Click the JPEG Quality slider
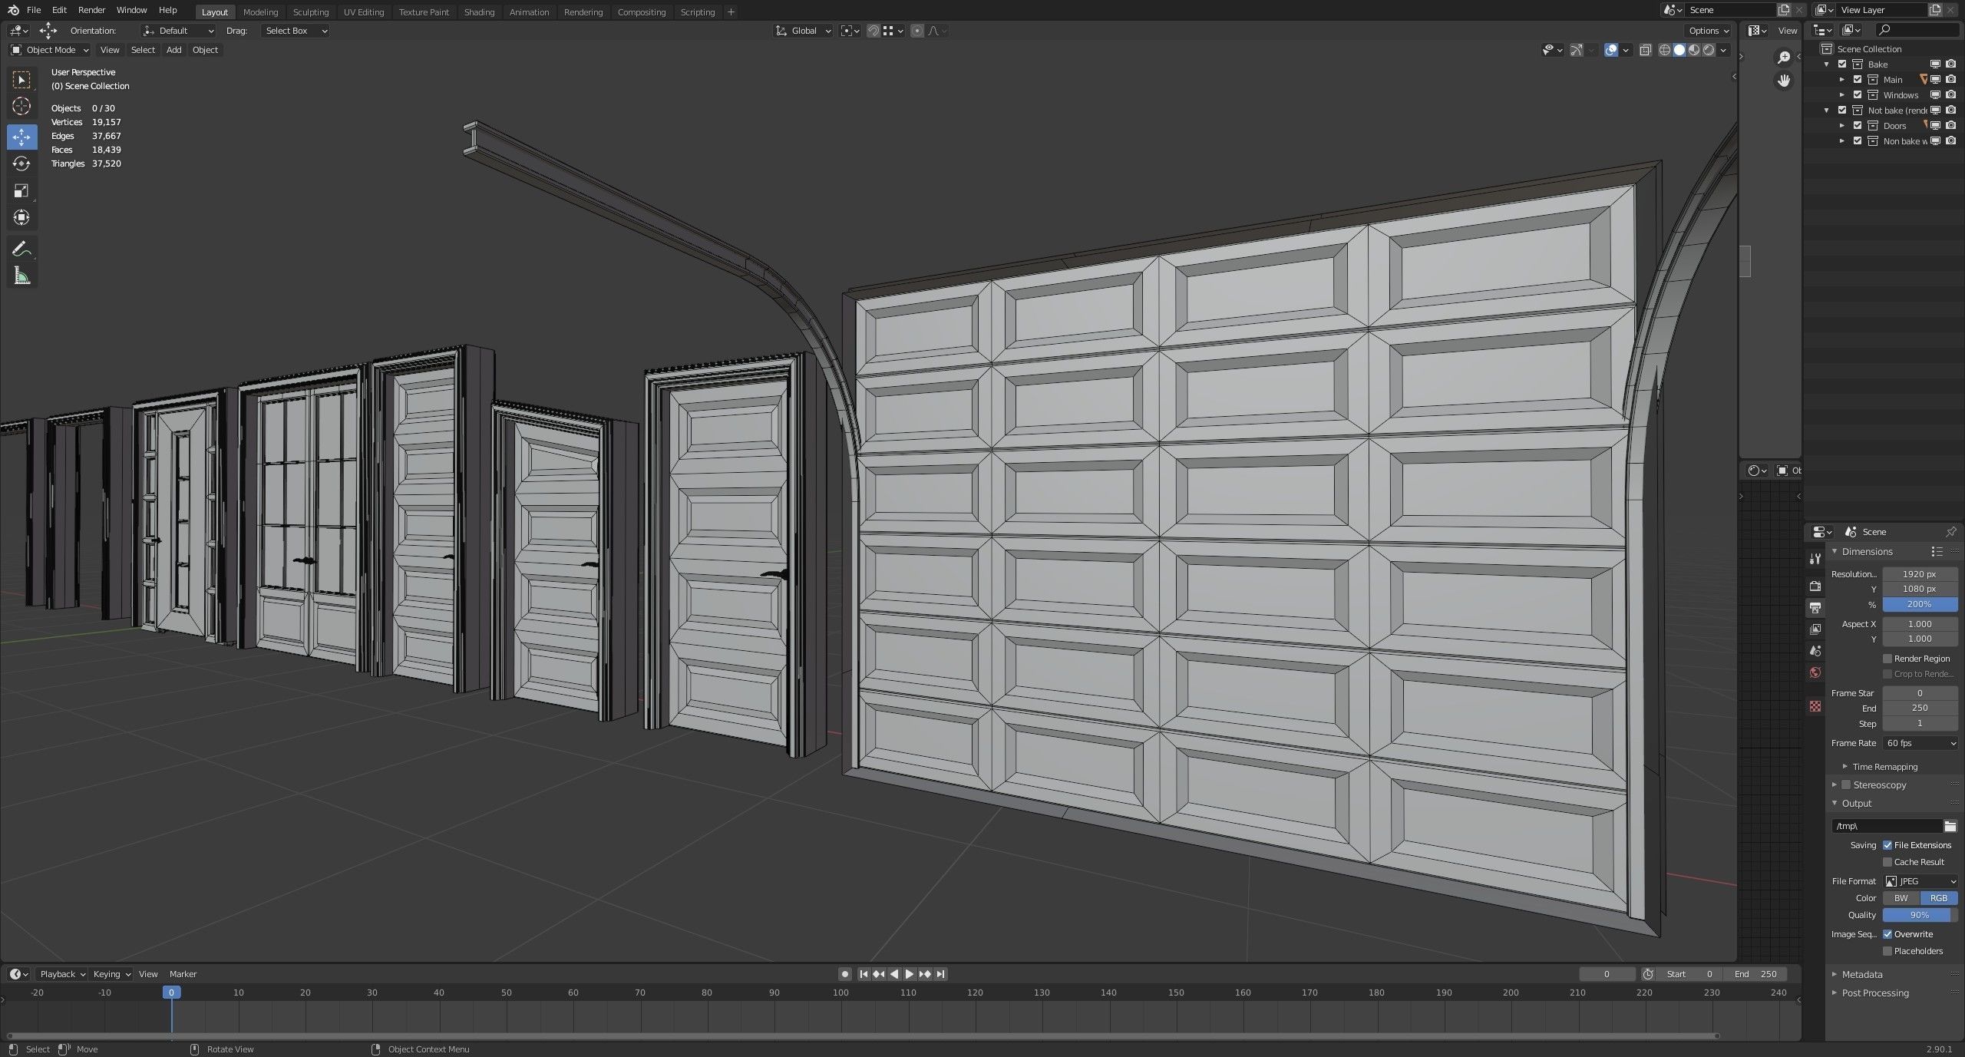 (1920, 915)
